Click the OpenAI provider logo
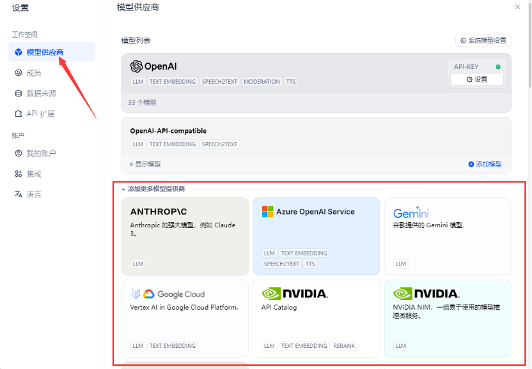 (x=138, y=66)
